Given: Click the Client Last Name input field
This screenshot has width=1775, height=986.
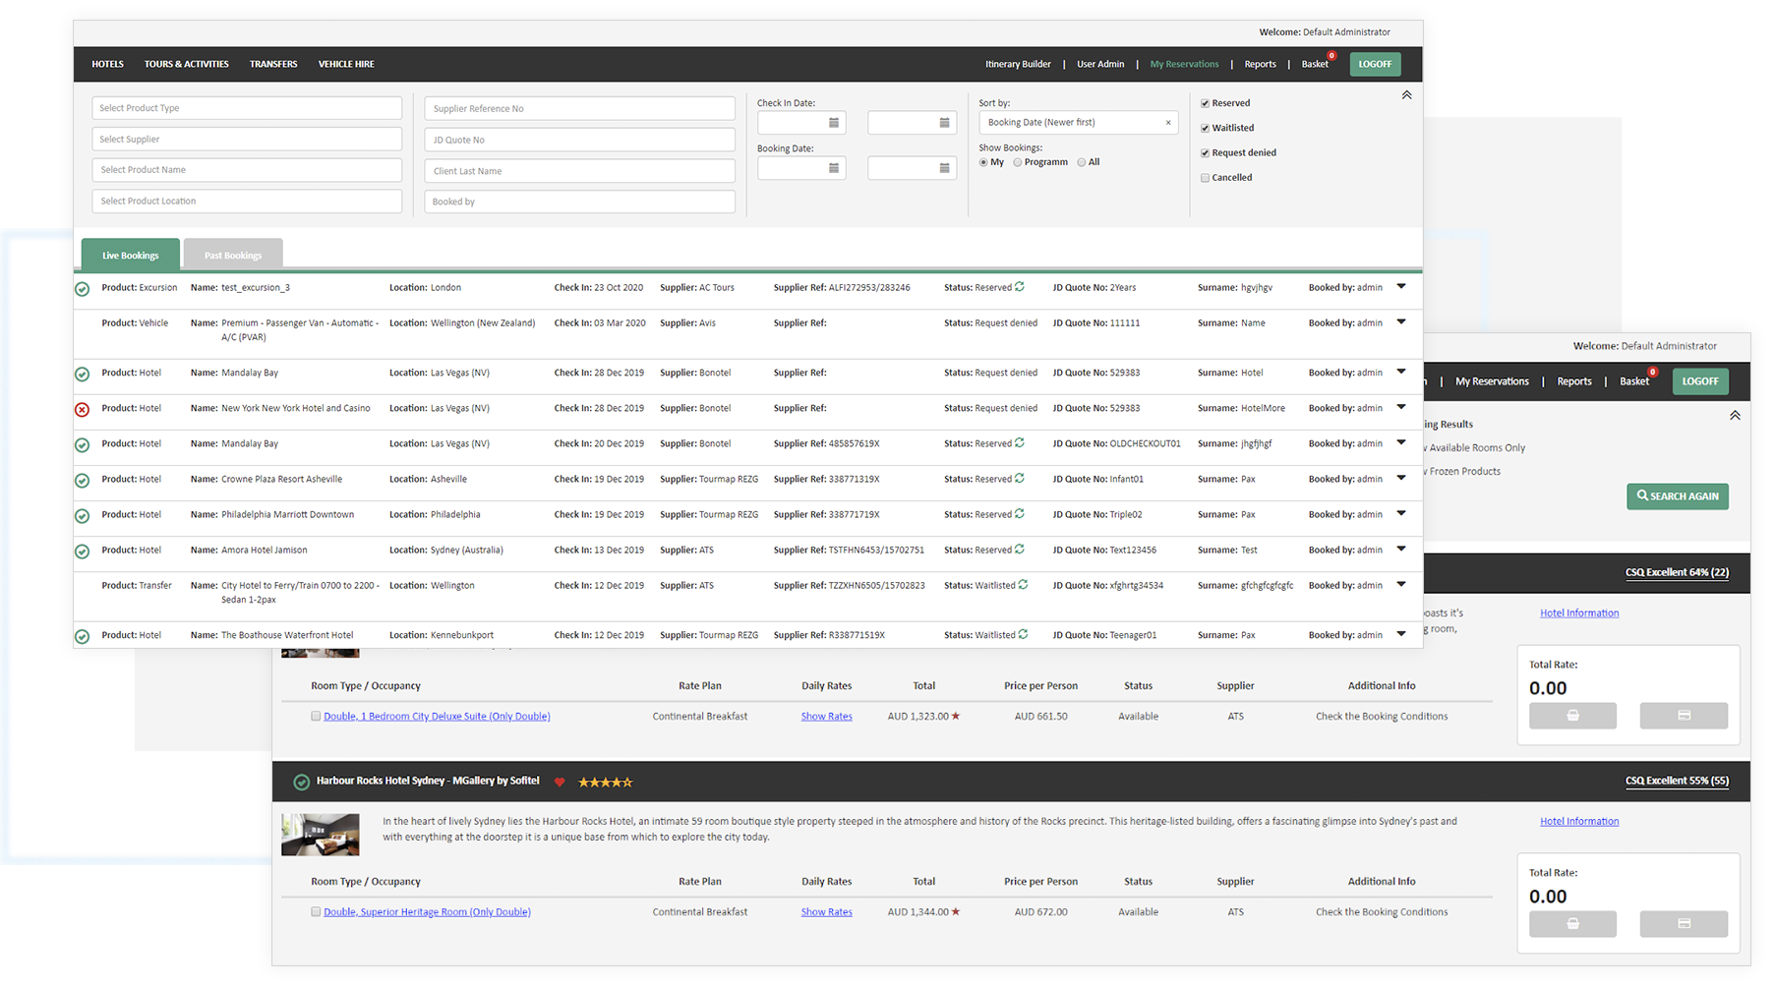Looking at the screenshot, I should pyautogui.click(x=580, y=171).
